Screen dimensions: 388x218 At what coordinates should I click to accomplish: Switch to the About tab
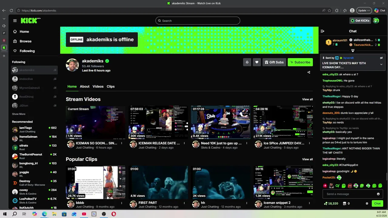(x=85, y=86)
